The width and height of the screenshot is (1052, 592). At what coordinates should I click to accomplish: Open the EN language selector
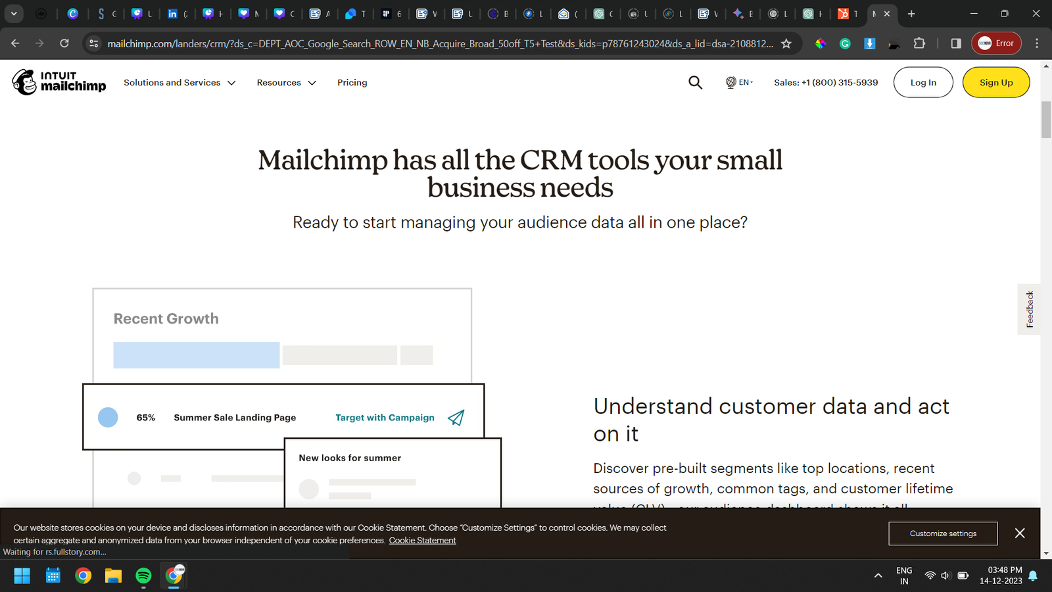(739, 83)
